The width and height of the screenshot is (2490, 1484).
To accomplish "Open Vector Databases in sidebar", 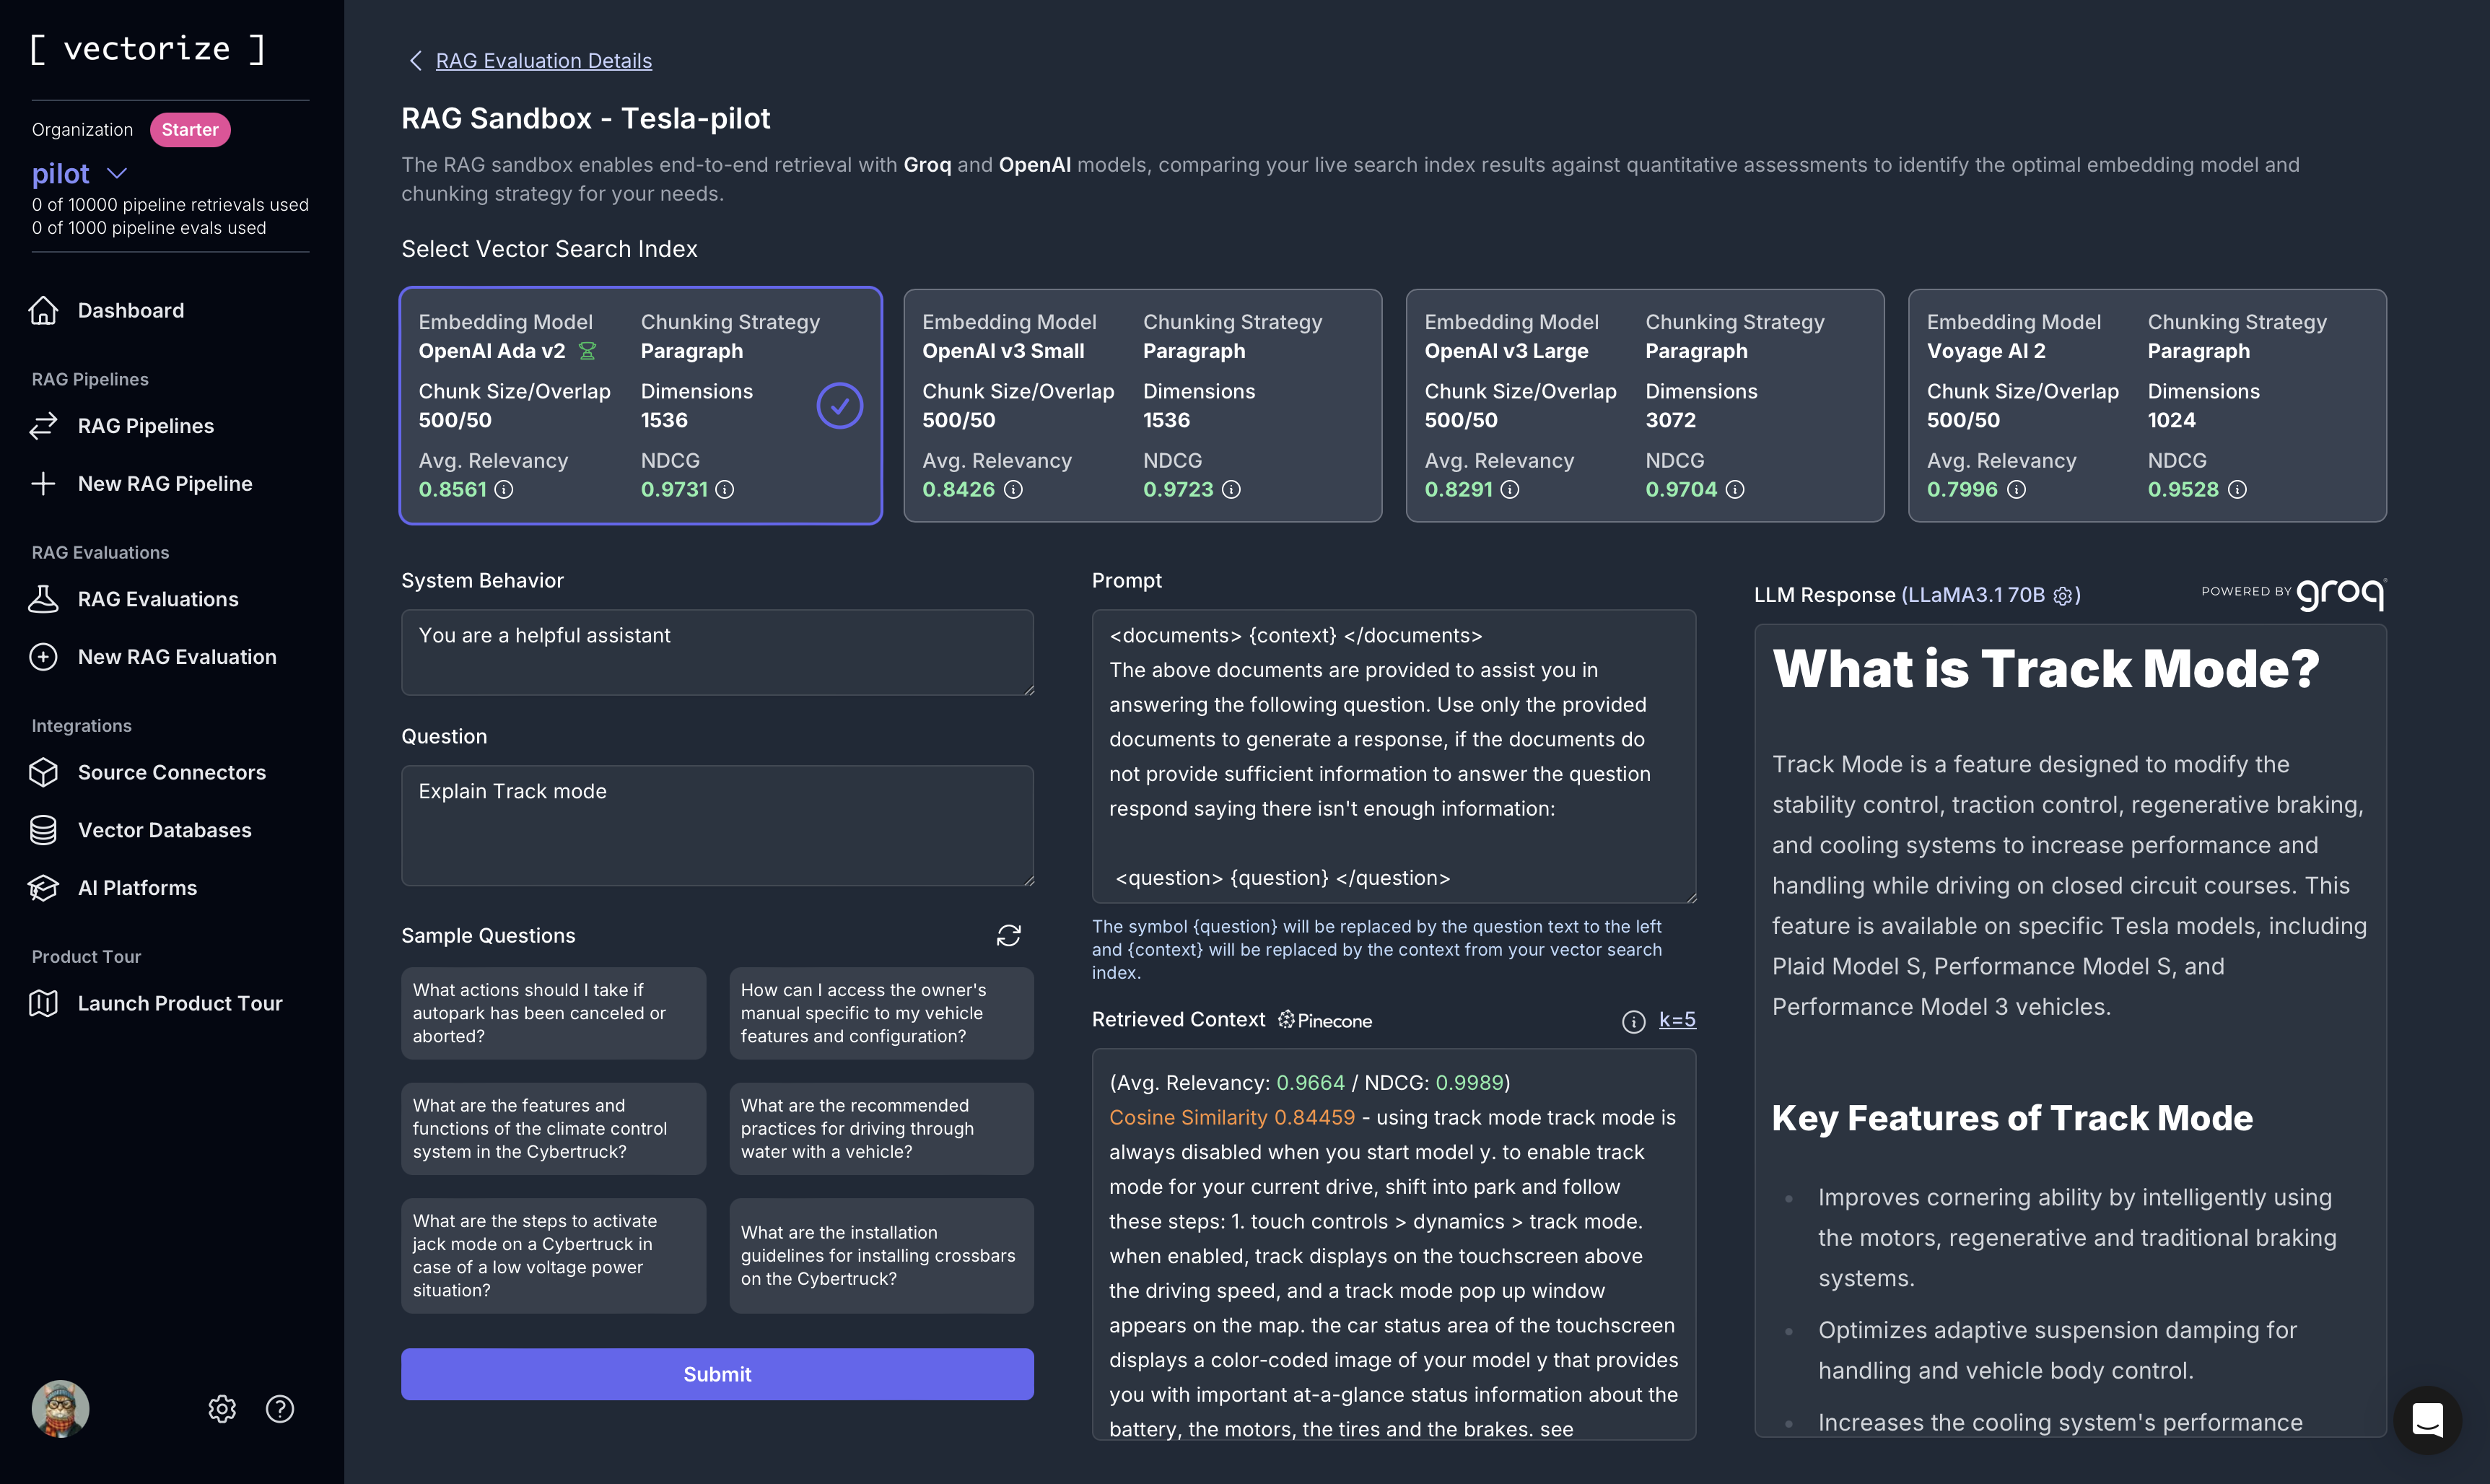I will [164, 830].
